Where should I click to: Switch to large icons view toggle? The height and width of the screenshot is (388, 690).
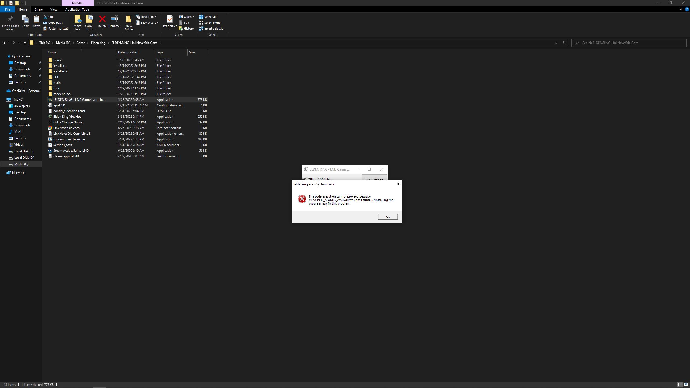(x=686, y=384)
